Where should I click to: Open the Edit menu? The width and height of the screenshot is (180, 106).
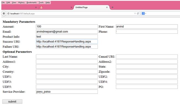(8, 2)
